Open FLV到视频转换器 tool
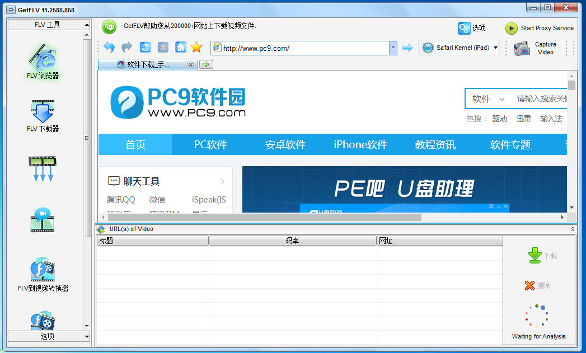This screenshot has height=353, width=586. click(43, 274)
